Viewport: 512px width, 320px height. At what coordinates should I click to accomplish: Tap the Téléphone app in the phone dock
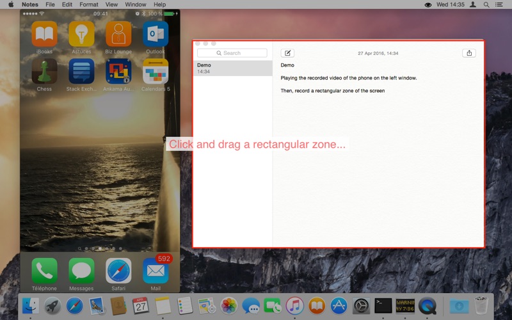[44, 271]
